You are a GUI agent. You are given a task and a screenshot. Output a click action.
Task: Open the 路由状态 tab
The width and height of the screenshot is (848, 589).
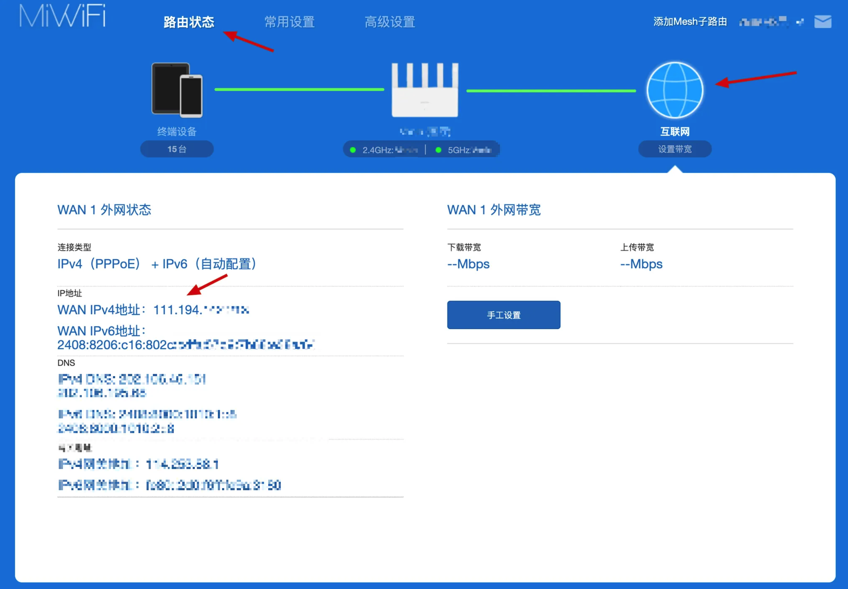coord(189,22)
